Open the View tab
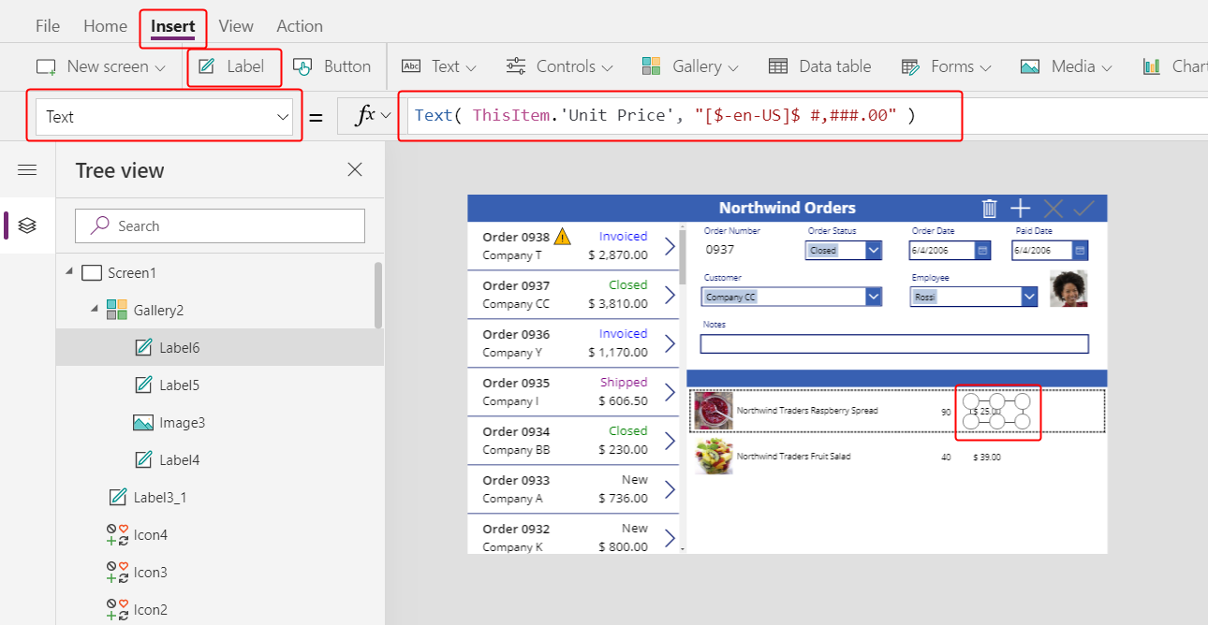The image size is (1208, 625). 236,26
